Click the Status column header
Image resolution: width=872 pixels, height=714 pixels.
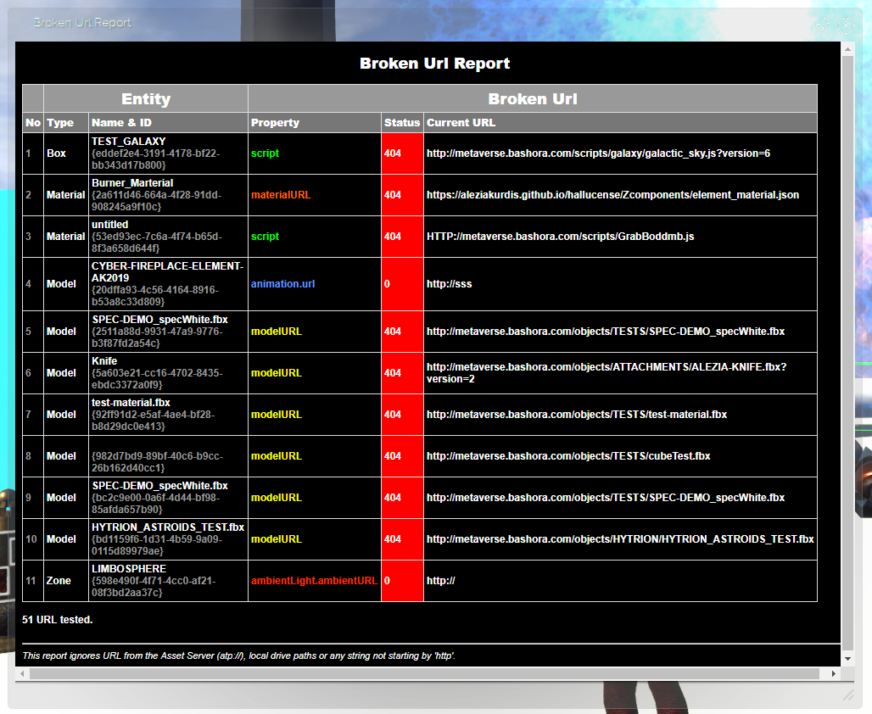tap(403, 122)
